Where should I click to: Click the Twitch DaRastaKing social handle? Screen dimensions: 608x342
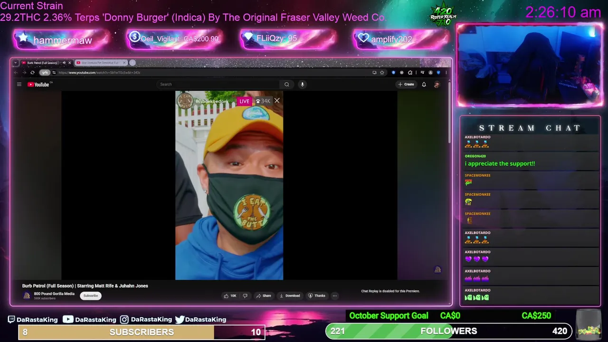click(x=32, y=319)
